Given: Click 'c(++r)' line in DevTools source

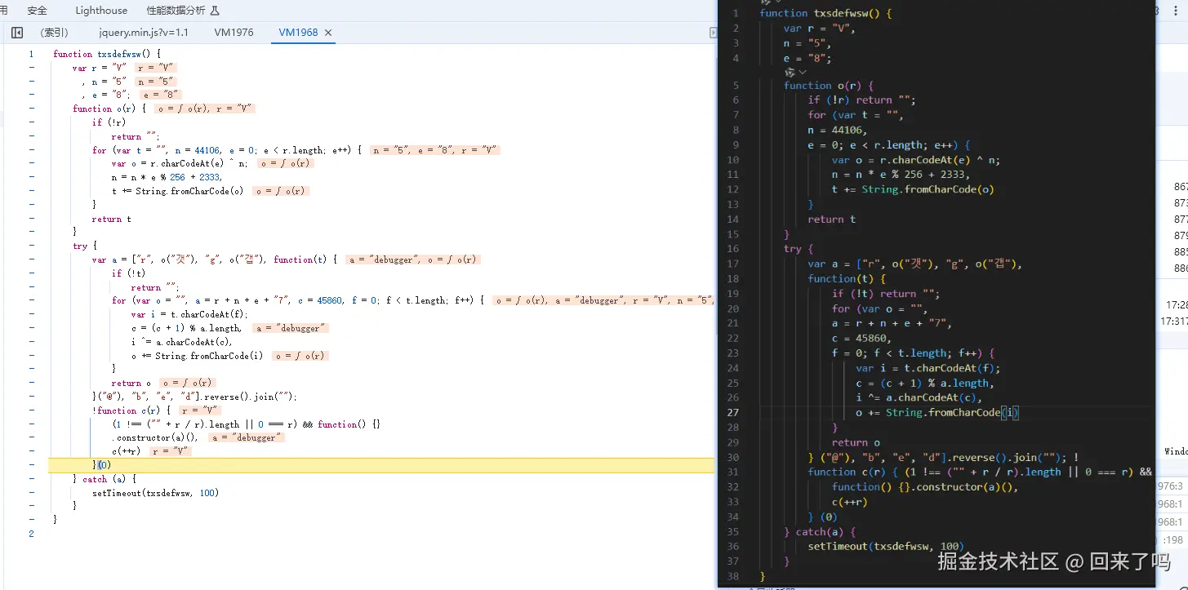Looking at the screenshot, I should tap(127, 451).
